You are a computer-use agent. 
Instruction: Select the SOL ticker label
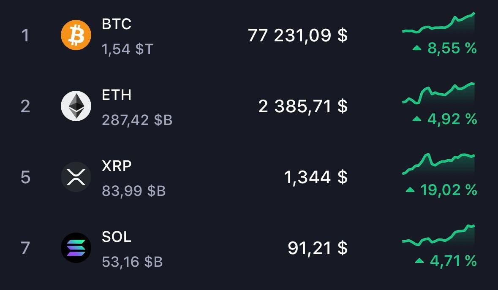pyautogui.click(x=117, y=237)
